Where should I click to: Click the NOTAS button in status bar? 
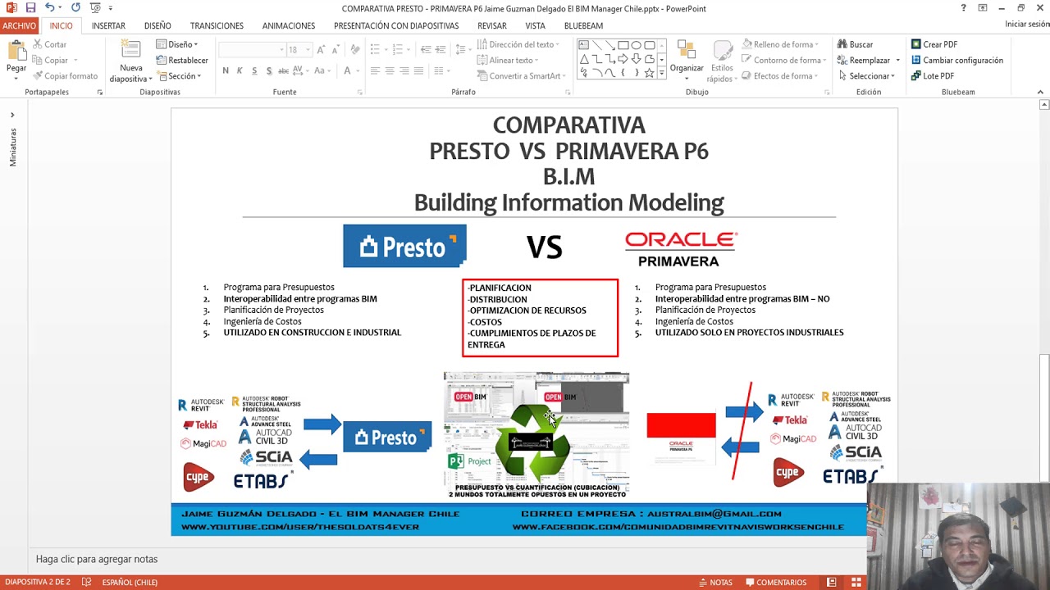click(715, 582)
